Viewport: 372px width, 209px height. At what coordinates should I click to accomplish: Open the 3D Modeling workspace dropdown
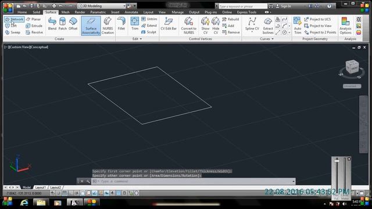click(x=124, y=6)
